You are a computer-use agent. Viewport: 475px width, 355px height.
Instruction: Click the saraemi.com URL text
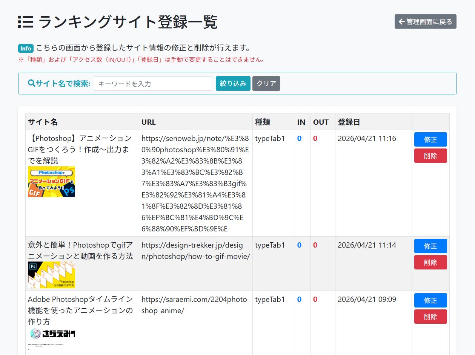coord(194,305)
